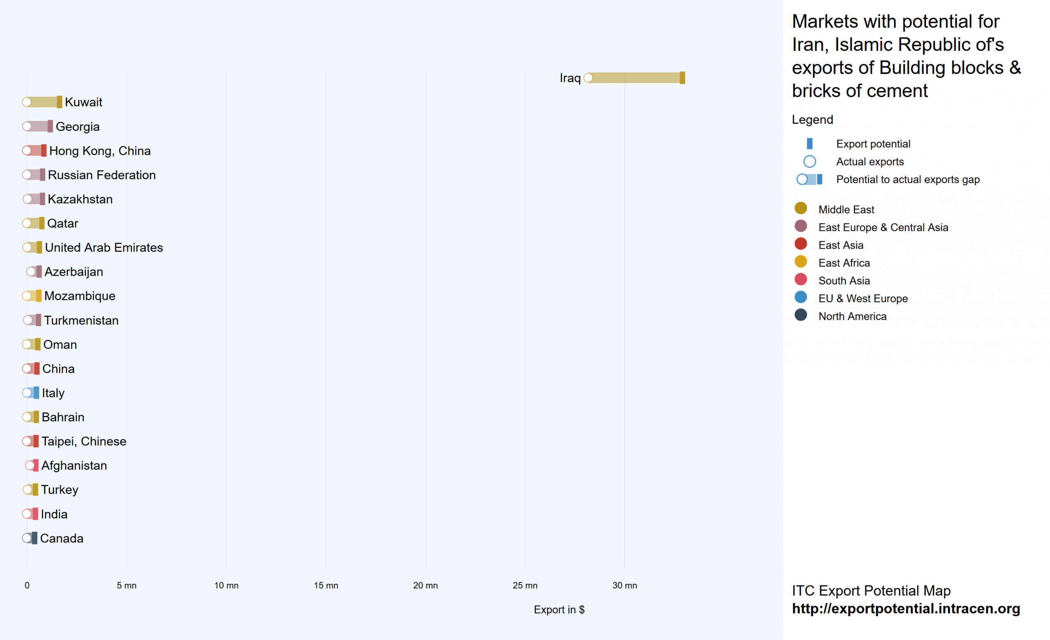This screenshot has width=1050, height=640.
Task: Click the South Asia legend entry text
Action: click(x=844, y=281)
